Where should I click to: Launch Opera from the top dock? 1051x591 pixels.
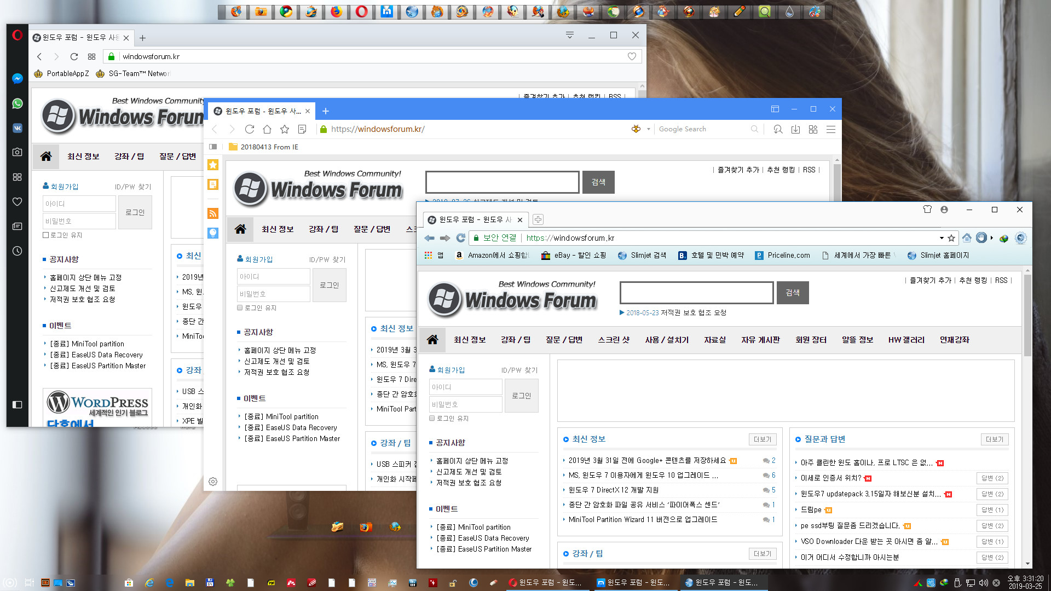pos(362,11)
